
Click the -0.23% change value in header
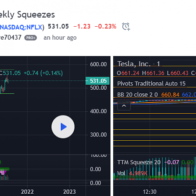coord(105,27)
